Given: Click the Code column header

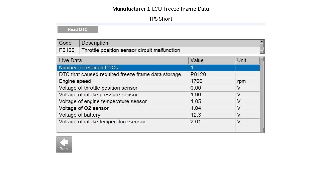Looking at the screenshot, I should point(68,43).
